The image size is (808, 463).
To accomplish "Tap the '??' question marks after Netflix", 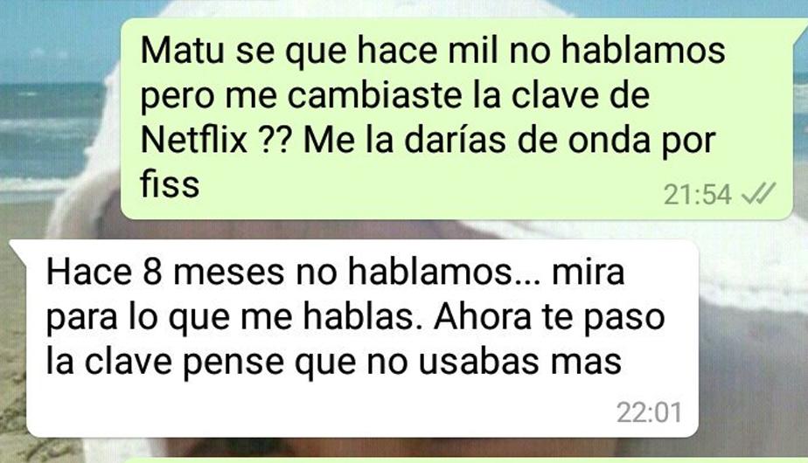I will (x=275, y=140).
